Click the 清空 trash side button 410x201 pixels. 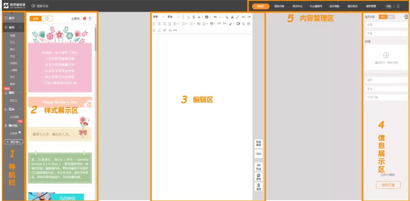[259, 187]
